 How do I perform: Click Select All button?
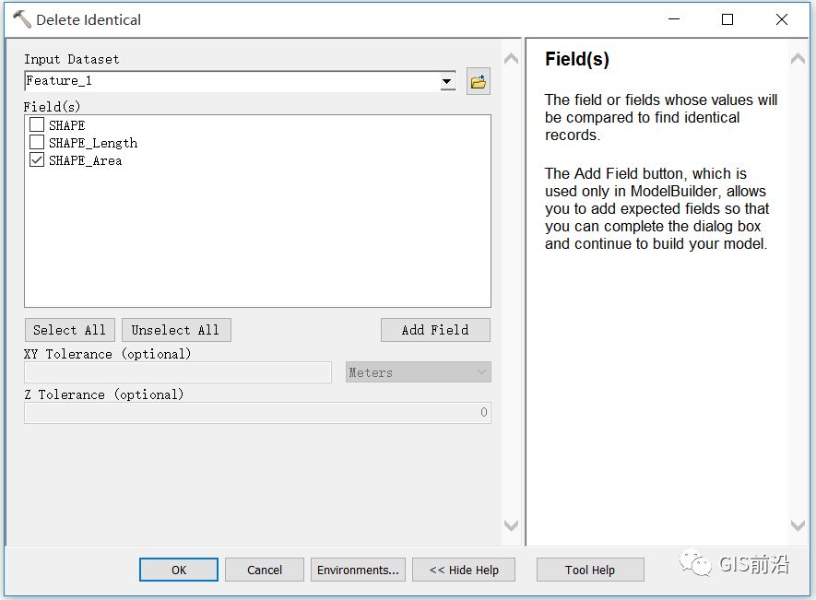[x=70, y=330]
